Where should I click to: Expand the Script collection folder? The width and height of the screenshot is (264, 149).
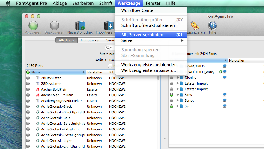click(x=178, y=100)
